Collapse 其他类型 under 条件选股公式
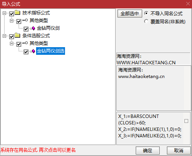The image size is (192, 156). tap(11, 43)
